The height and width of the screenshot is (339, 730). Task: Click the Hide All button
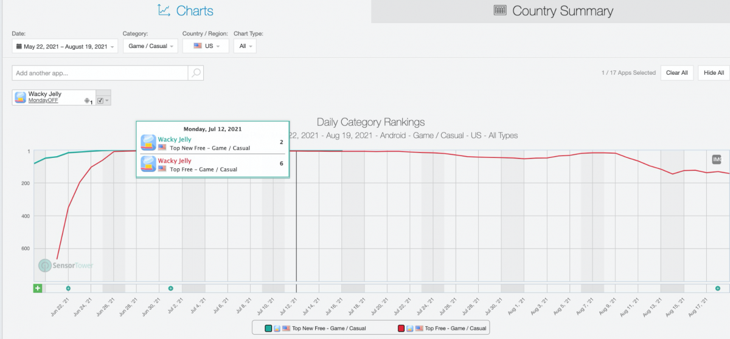point(714,73)
